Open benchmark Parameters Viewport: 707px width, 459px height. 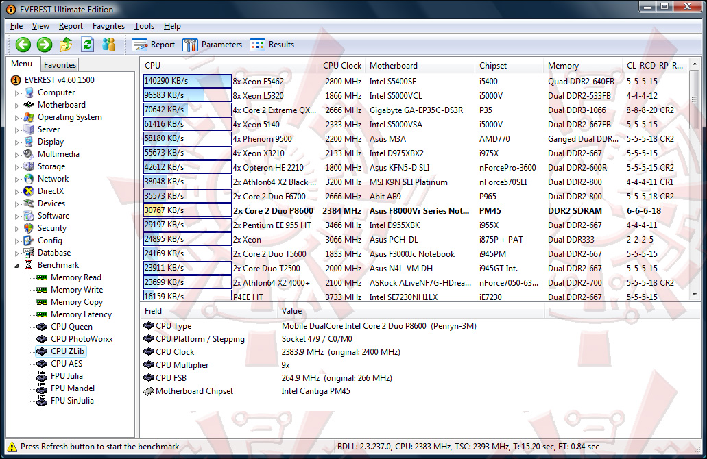[212, 45]
